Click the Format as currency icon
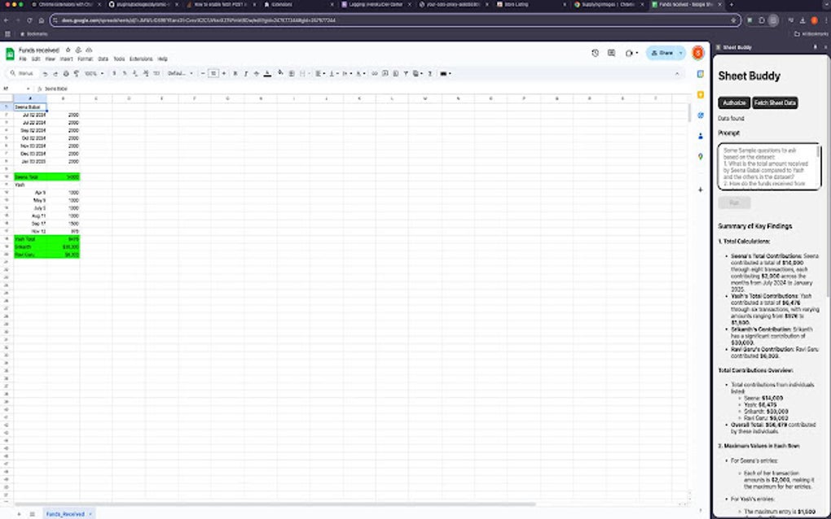This screenshot has height=519, width=831. pos(113,73)
